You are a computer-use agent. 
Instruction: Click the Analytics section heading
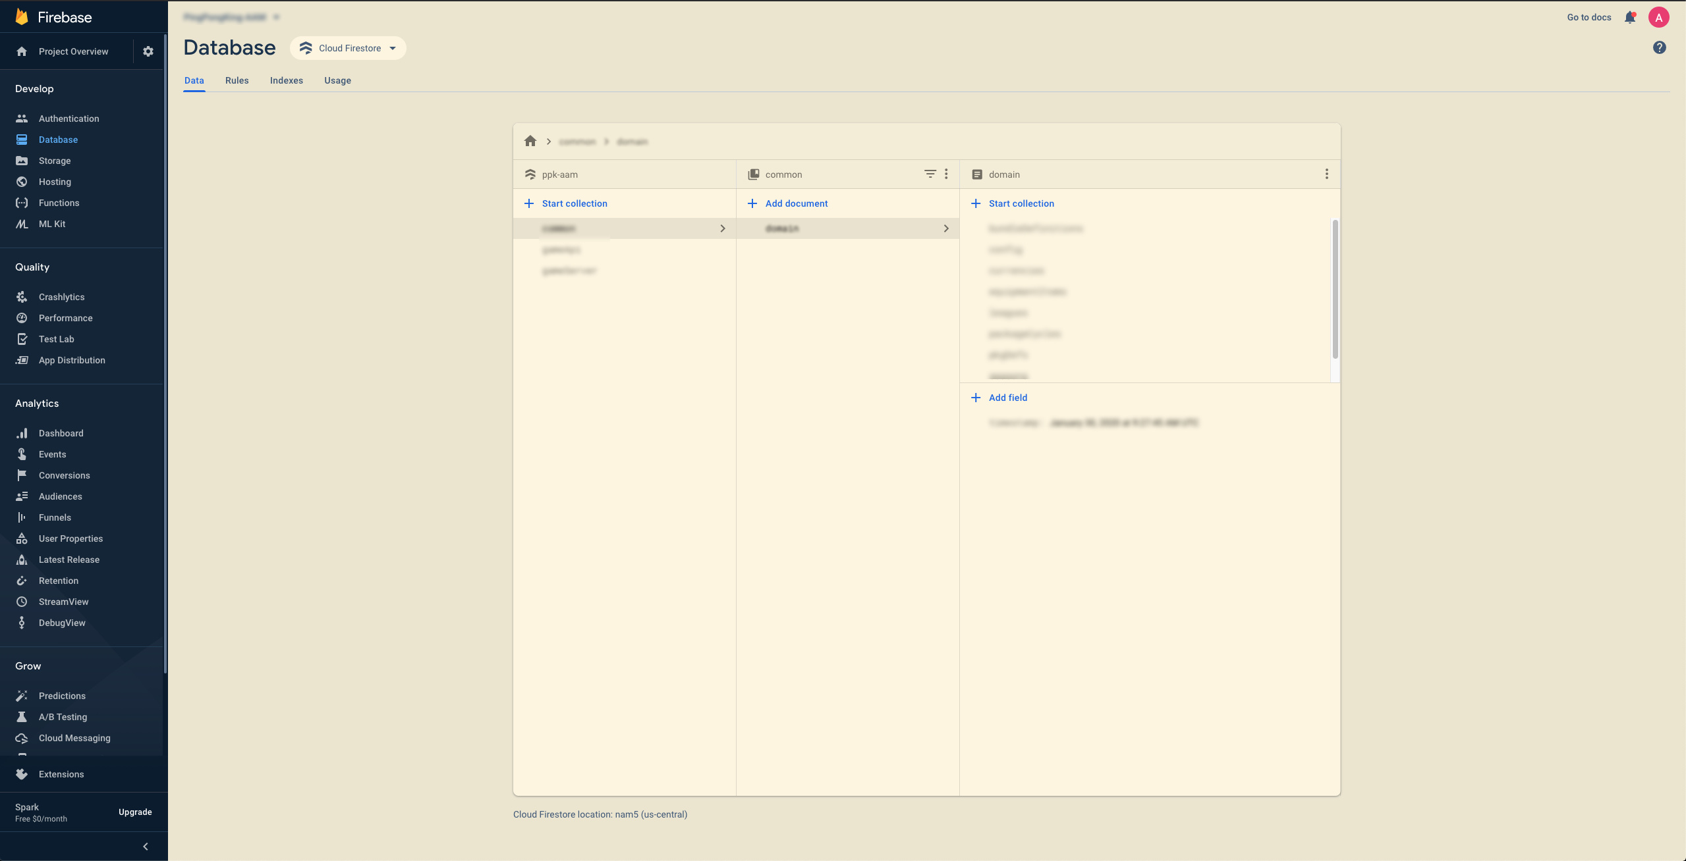[37, 404]
